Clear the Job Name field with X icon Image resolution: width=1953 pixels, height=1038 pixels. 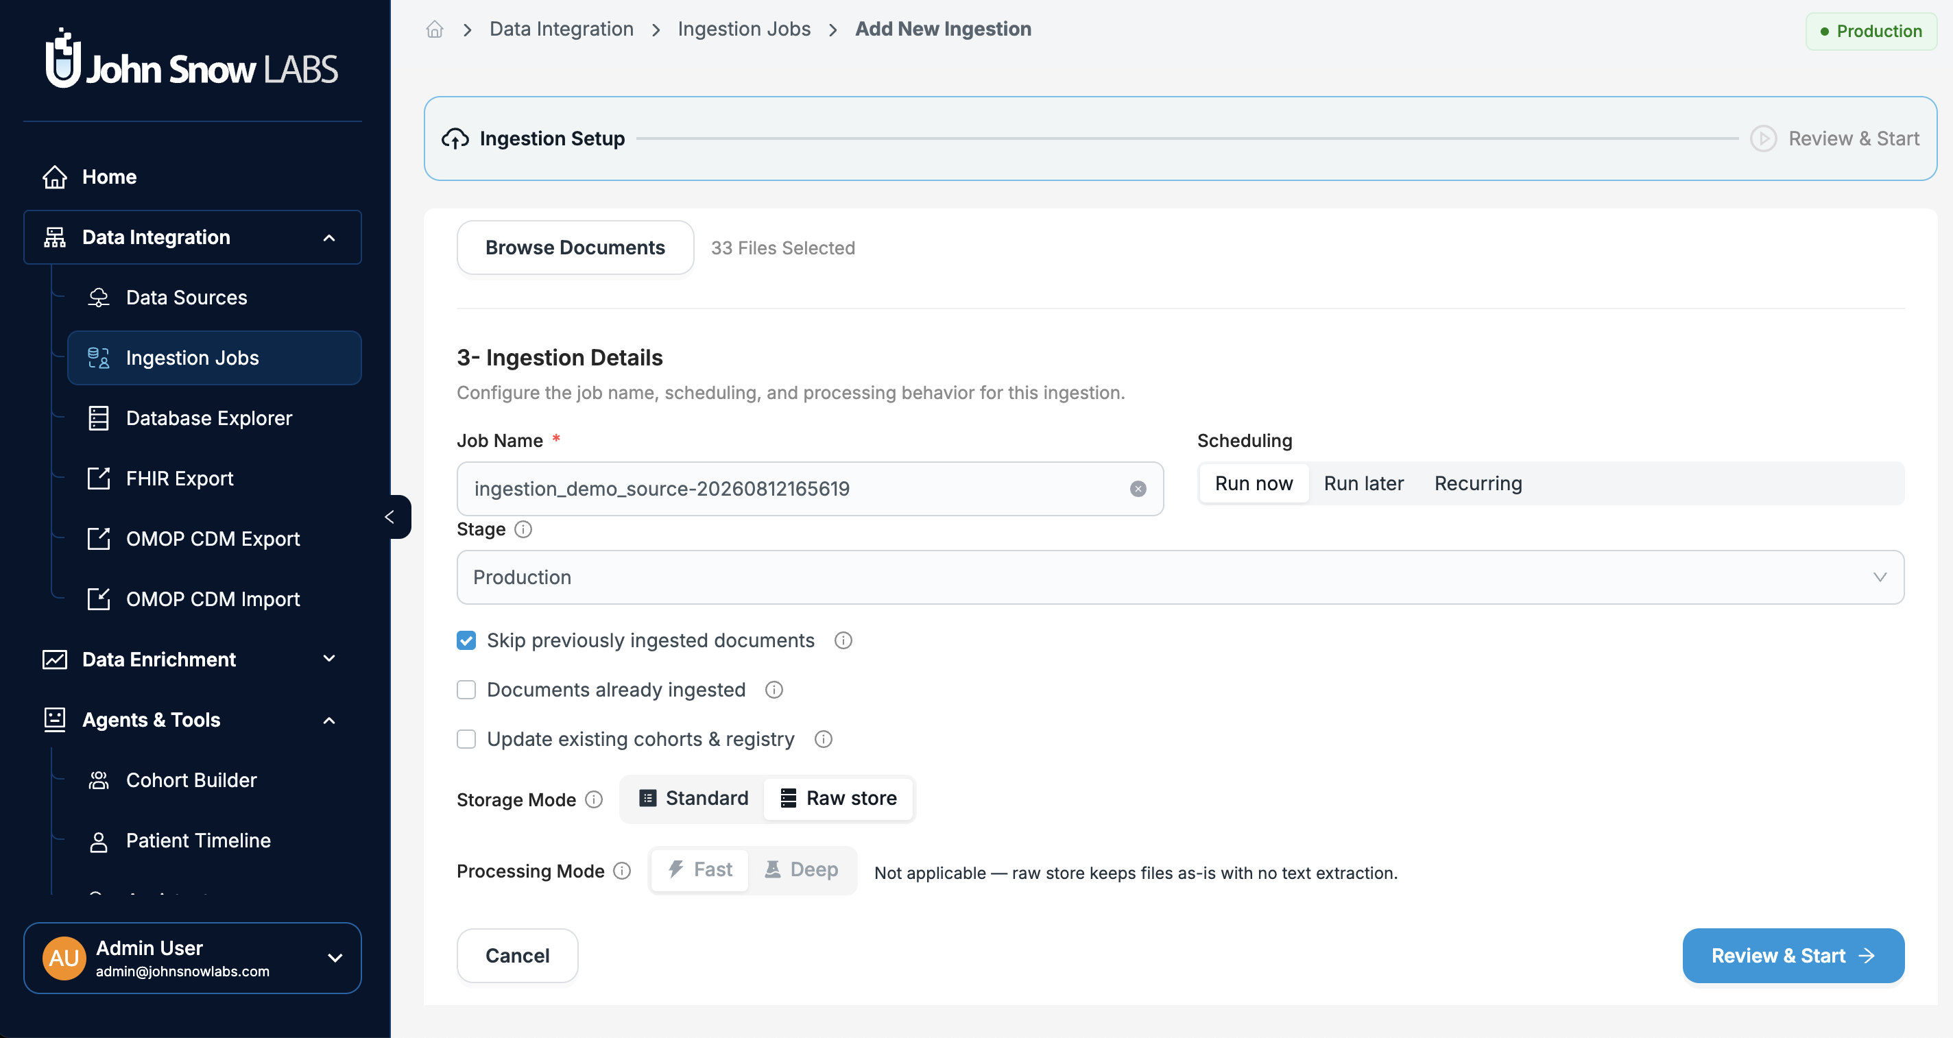click(1138, 489)
